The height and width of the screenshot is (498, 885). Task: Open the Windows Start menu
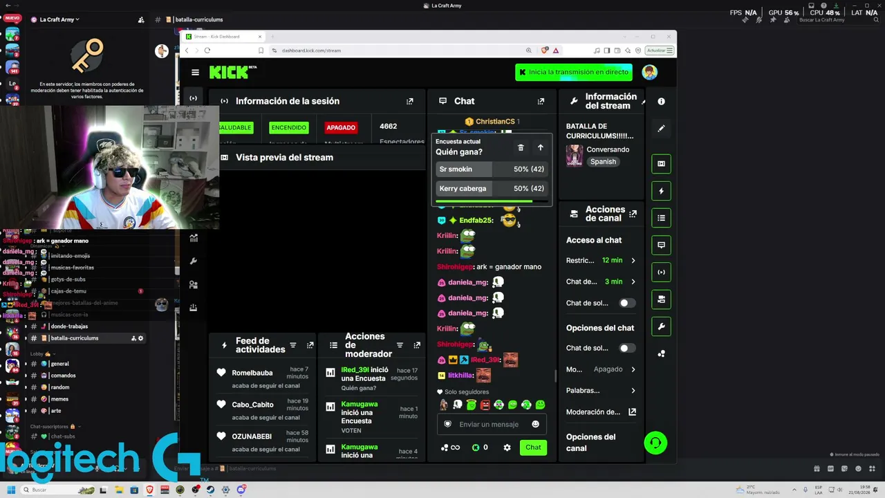click(10, 490)
